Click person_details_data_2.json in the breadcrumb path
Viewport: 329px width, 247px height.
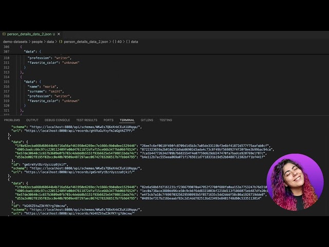pyautogui.click(x=86, y=42)
